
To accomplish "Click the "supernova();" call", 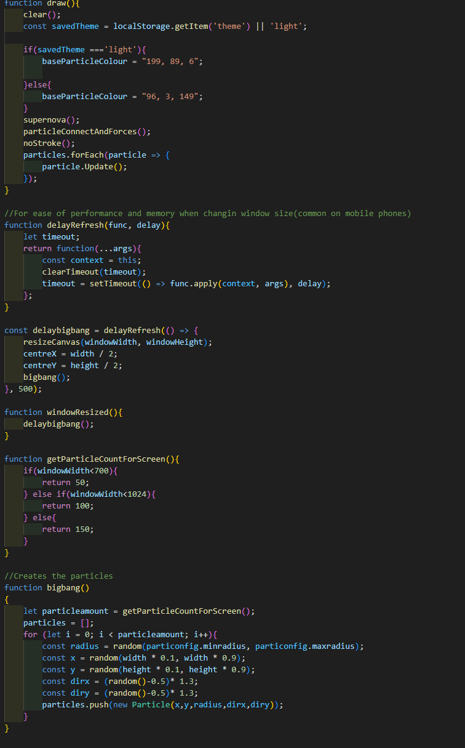I will pyautogui.click(x=52, y=120).
